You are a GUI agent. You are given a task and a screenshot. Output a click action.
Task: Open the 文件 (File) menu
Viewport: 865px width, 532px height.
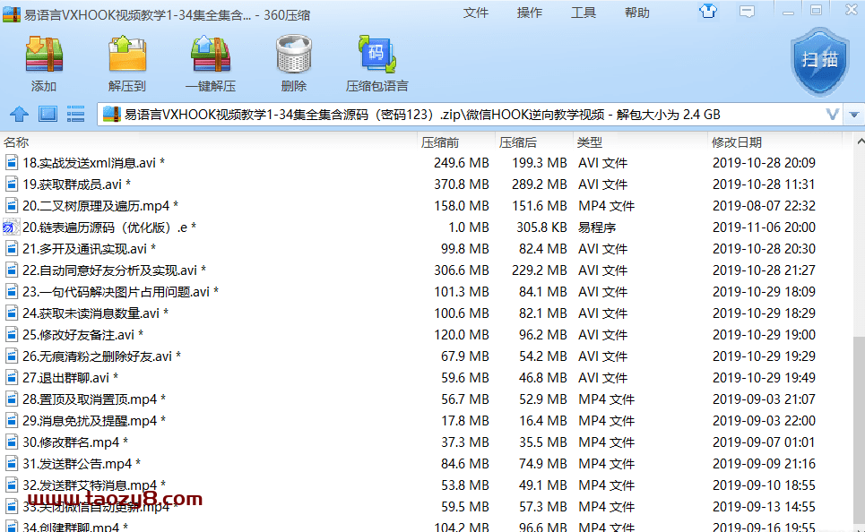[475, 13]
